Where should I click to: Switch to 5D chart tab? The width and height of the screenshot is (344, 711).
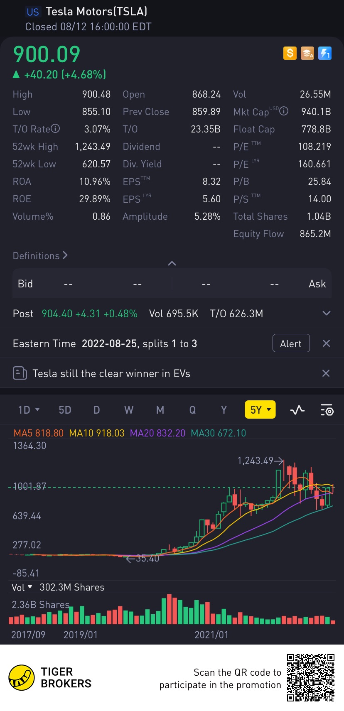click(x=65, y=410)
